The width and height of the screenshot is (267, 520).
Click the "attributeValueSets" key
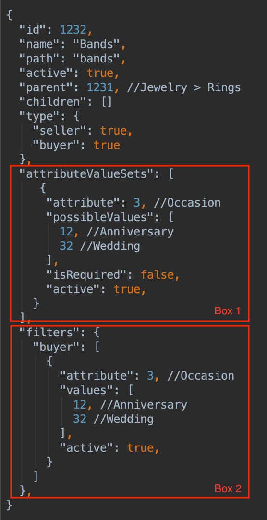pyautogui.click(x=87, y=174)
